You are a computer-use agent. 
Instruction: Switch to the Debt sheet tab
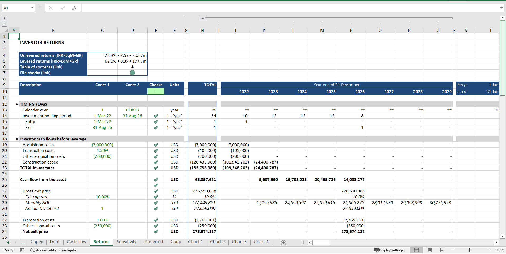(55, 242)
